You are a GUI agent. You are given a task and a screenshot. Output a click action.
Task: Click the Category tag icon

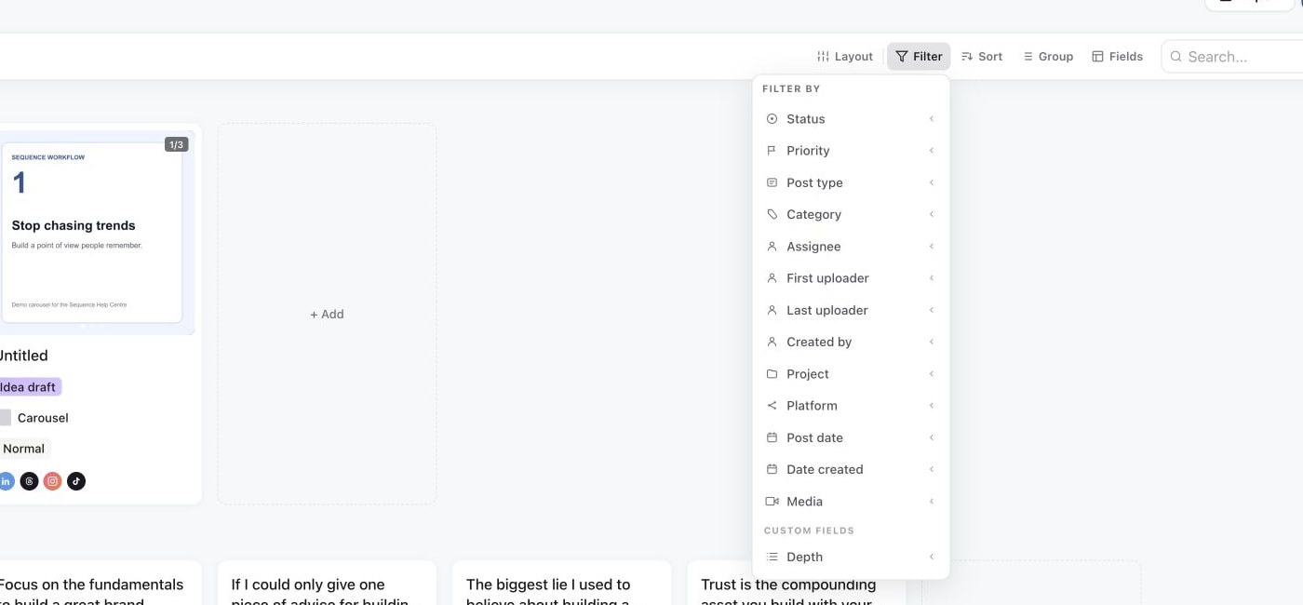click(x=772, y=214)
